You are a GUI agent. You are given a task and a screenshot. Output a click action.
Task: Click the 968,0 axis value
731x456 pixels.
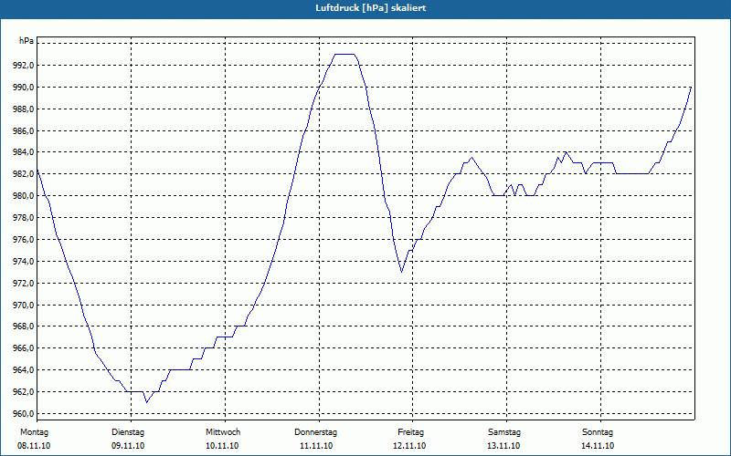tap(23, 326)
